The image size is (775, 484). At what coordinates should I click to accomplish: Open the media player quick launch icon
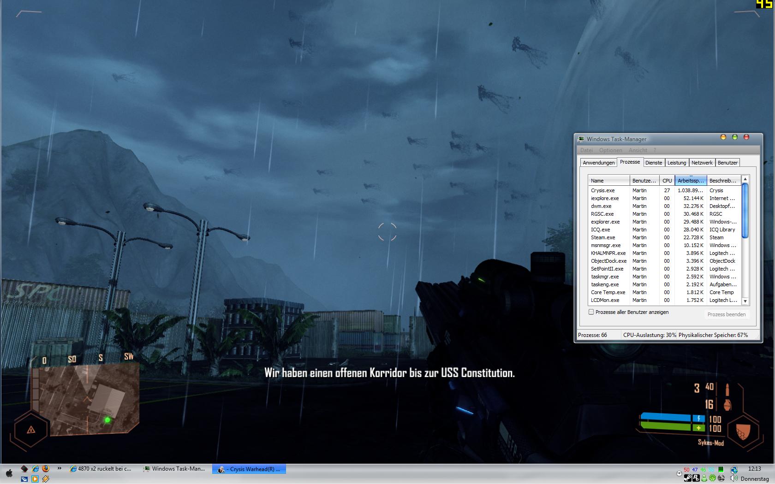tap(35, 479)
